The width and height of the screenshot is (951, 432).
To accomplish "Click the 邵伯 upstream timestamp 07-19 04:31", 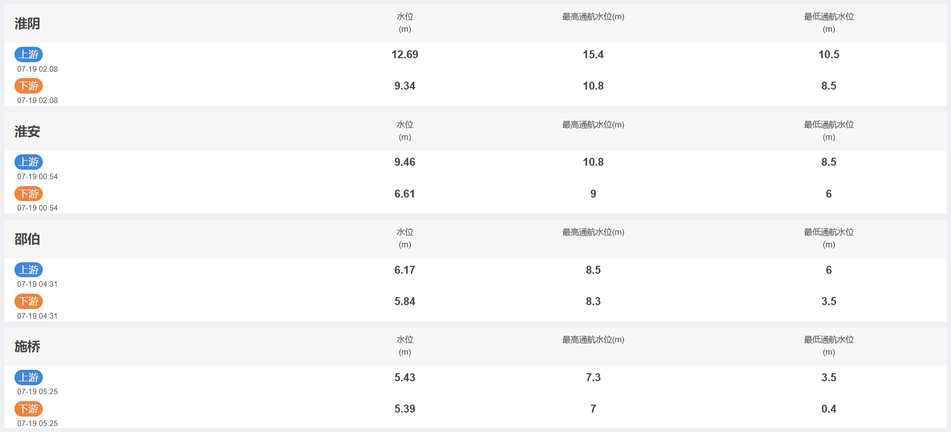I will (37, 284).
